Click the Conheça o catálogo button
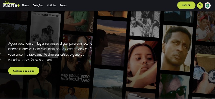The height and width of the screenshot is (99, 215). click(24, 71)
